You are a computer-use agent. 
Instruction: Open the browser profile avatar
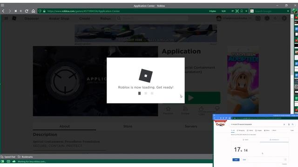[x=295, y=11]
